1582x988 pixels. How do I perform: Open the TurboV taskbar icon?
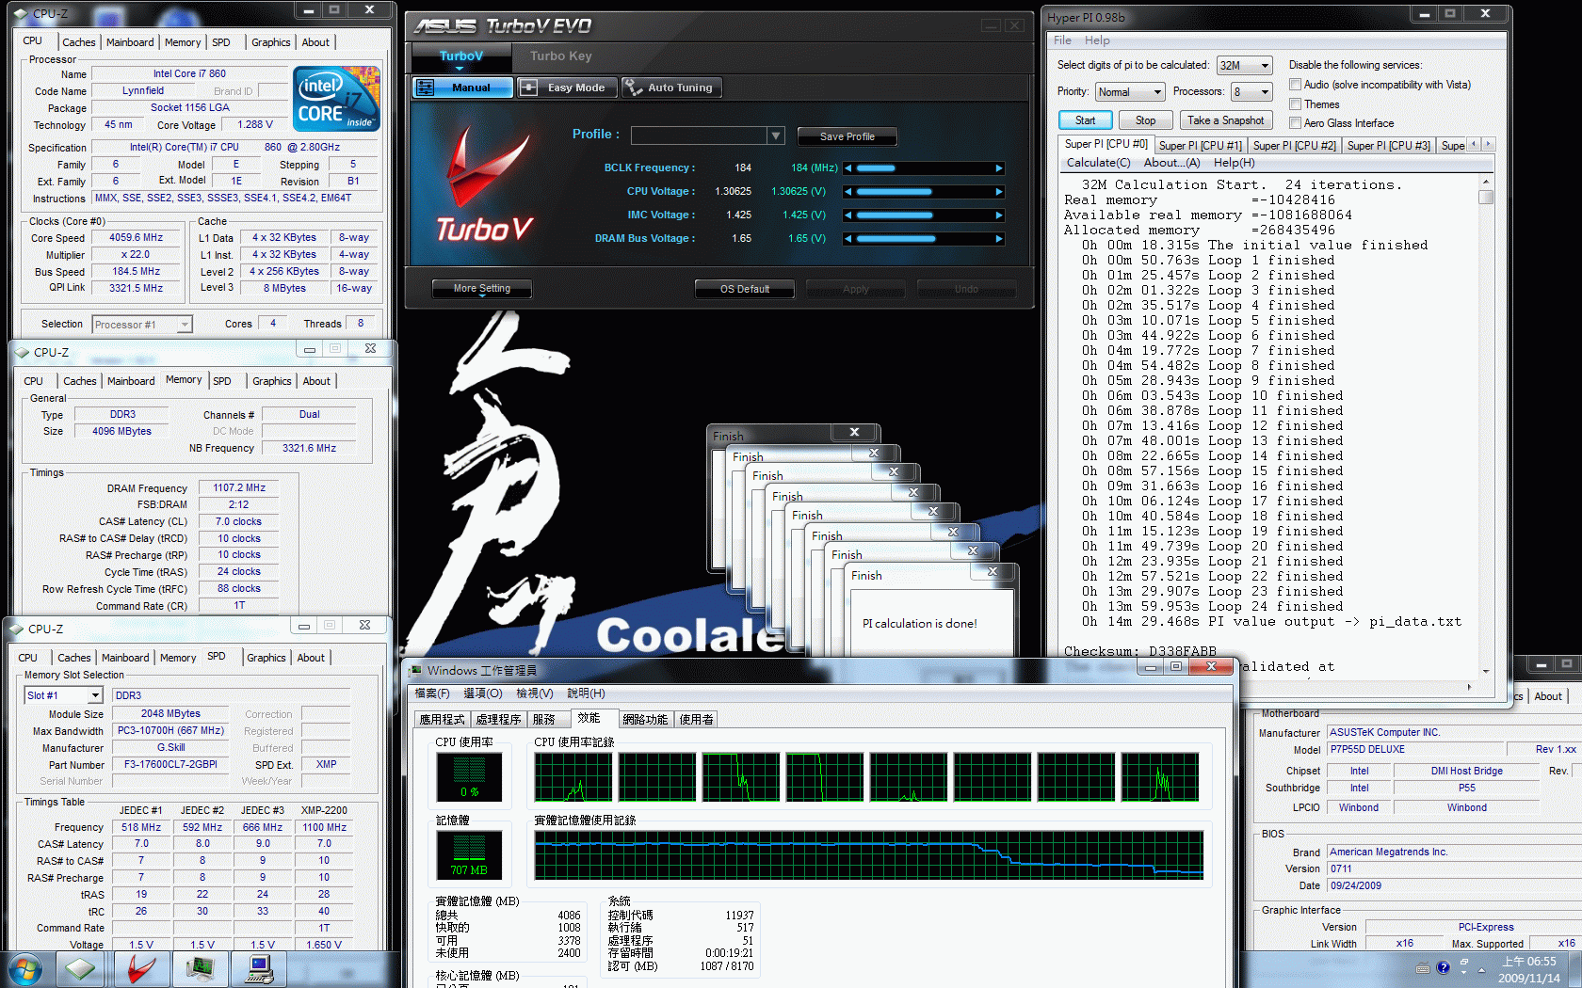(x=142, y=968)
